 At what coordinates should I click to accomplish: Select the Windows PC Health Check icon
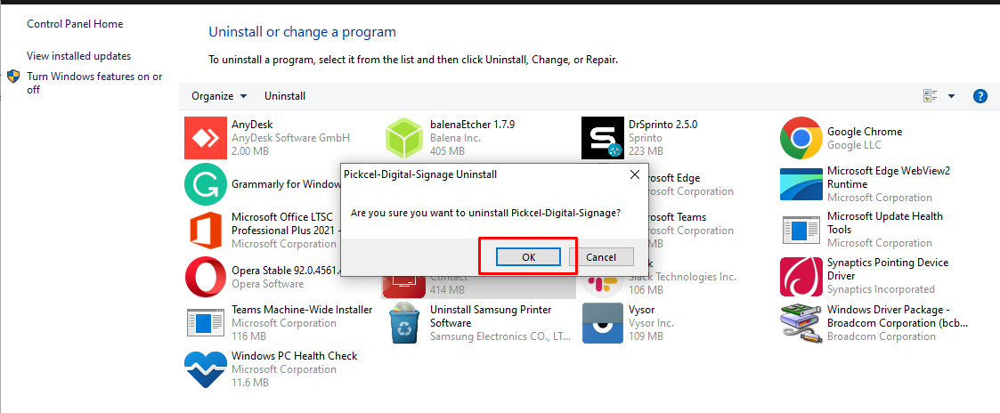[x=206, y=369]
